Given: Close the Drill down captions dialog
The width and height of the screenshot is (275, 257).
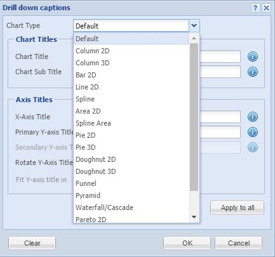Looking at the screenshot, I should pyautogui.click(x=266, y=8).
